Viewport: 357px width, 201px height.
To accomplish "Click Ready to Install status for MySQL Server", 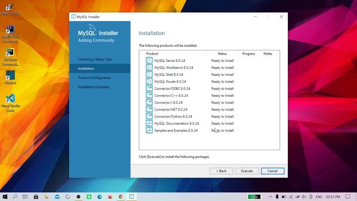I will click(223, 61).
